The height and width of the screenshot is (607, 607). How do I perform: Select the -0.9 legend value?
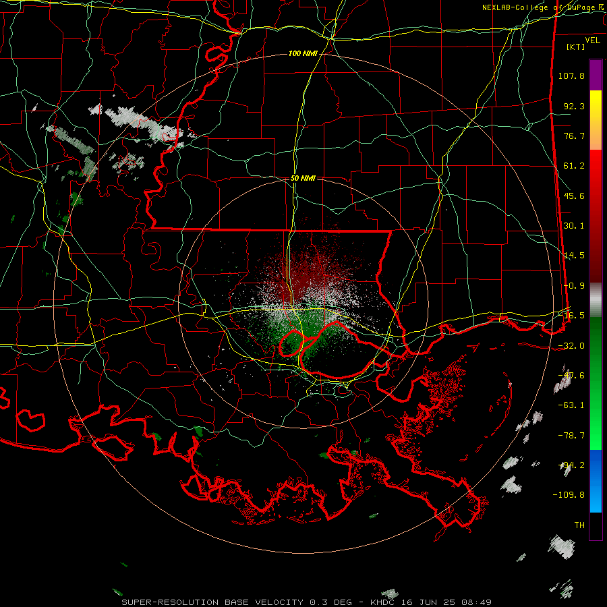tap(574, 285)
